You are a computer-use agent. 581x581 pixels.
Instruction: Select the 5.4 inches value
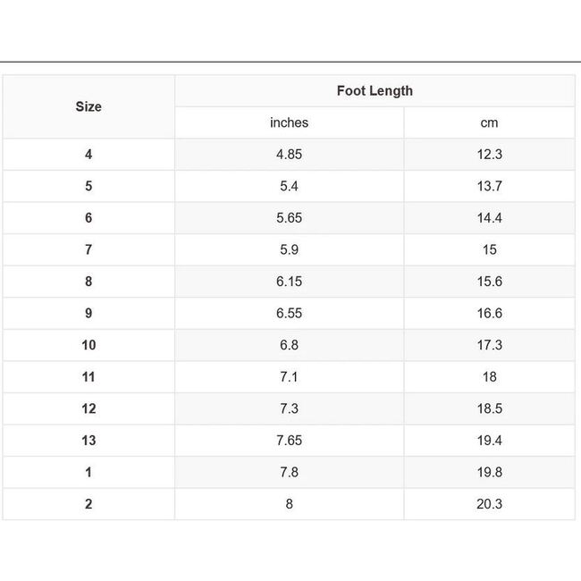(289, 187)
